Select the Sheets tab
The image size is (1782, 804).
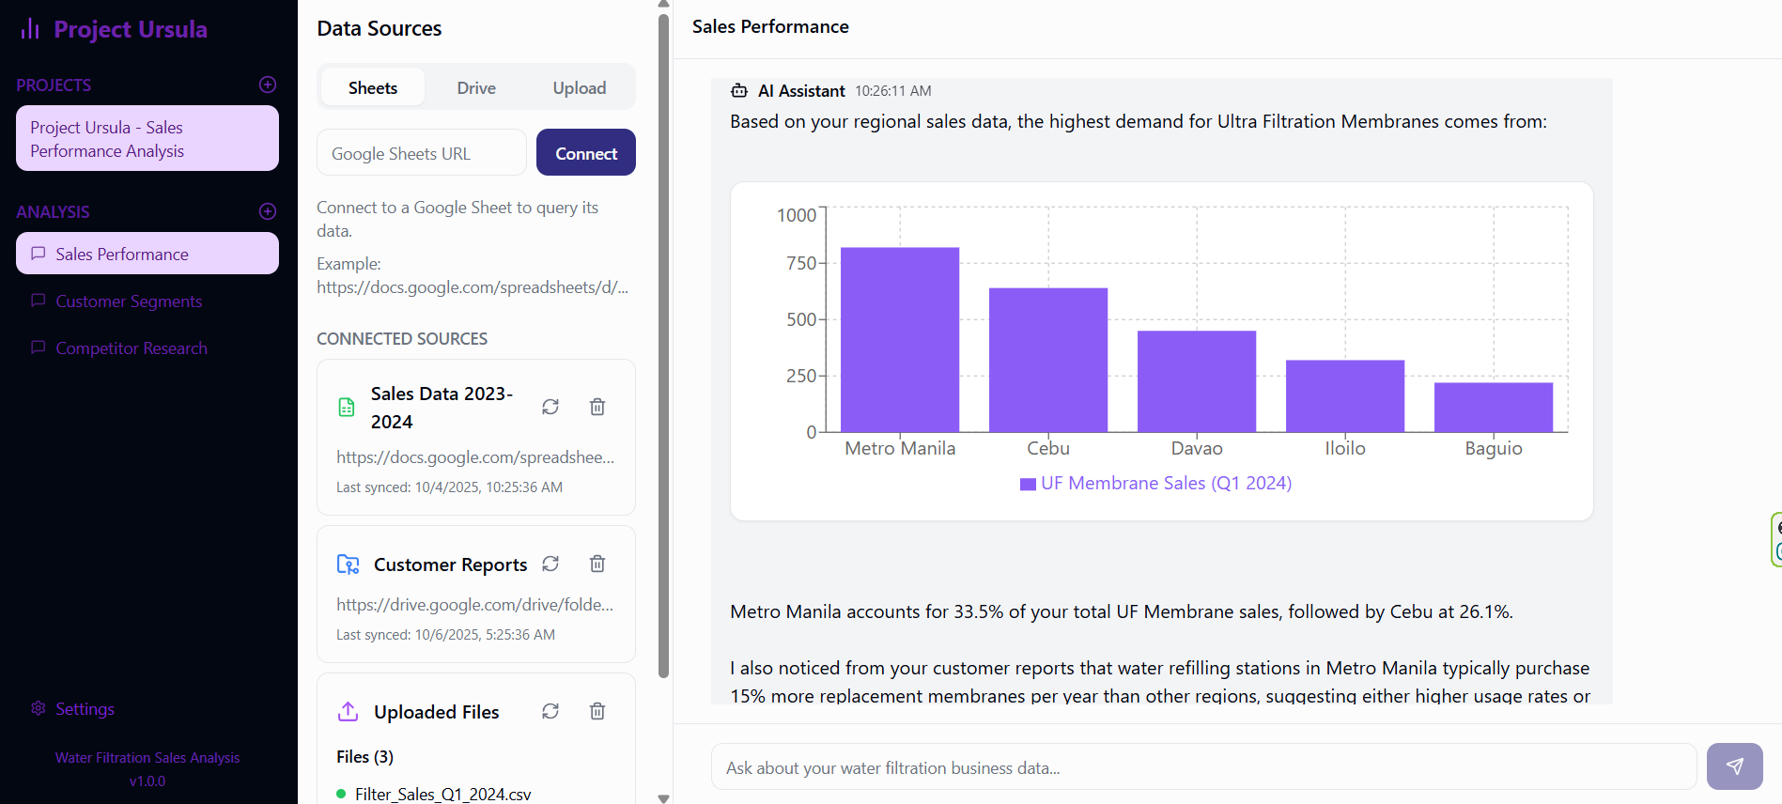coord(373,87)
